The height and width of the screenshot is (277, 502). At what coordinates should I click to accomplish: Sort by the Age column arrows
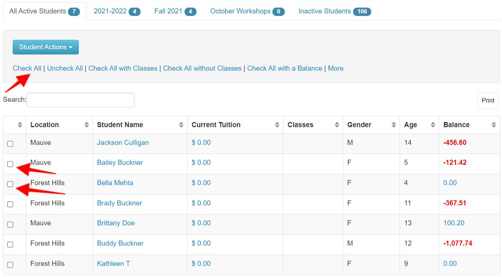(x=433, y=125)
